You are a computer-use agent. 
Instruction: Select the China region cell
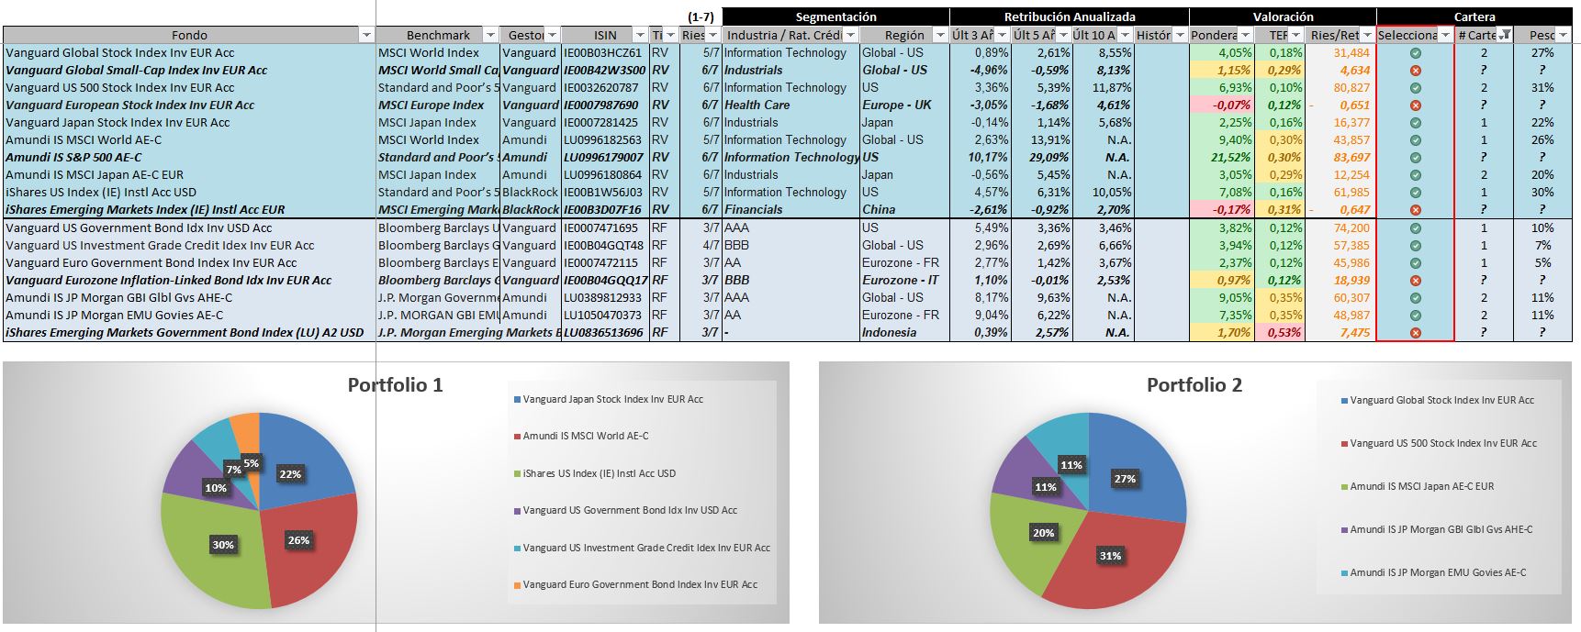click(x=904, y=210)
